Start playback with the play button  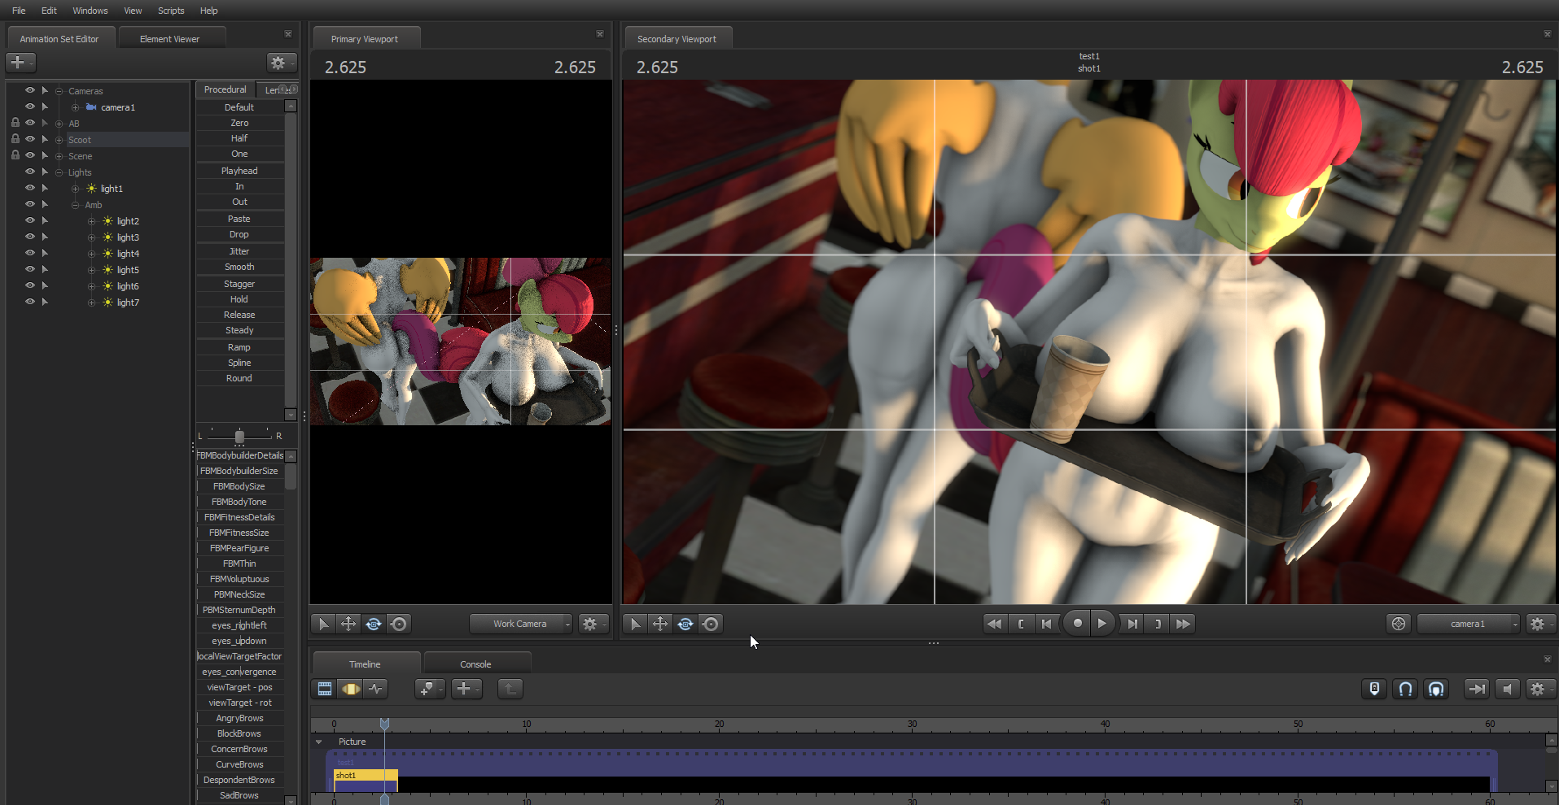(x=1102, y=624)
